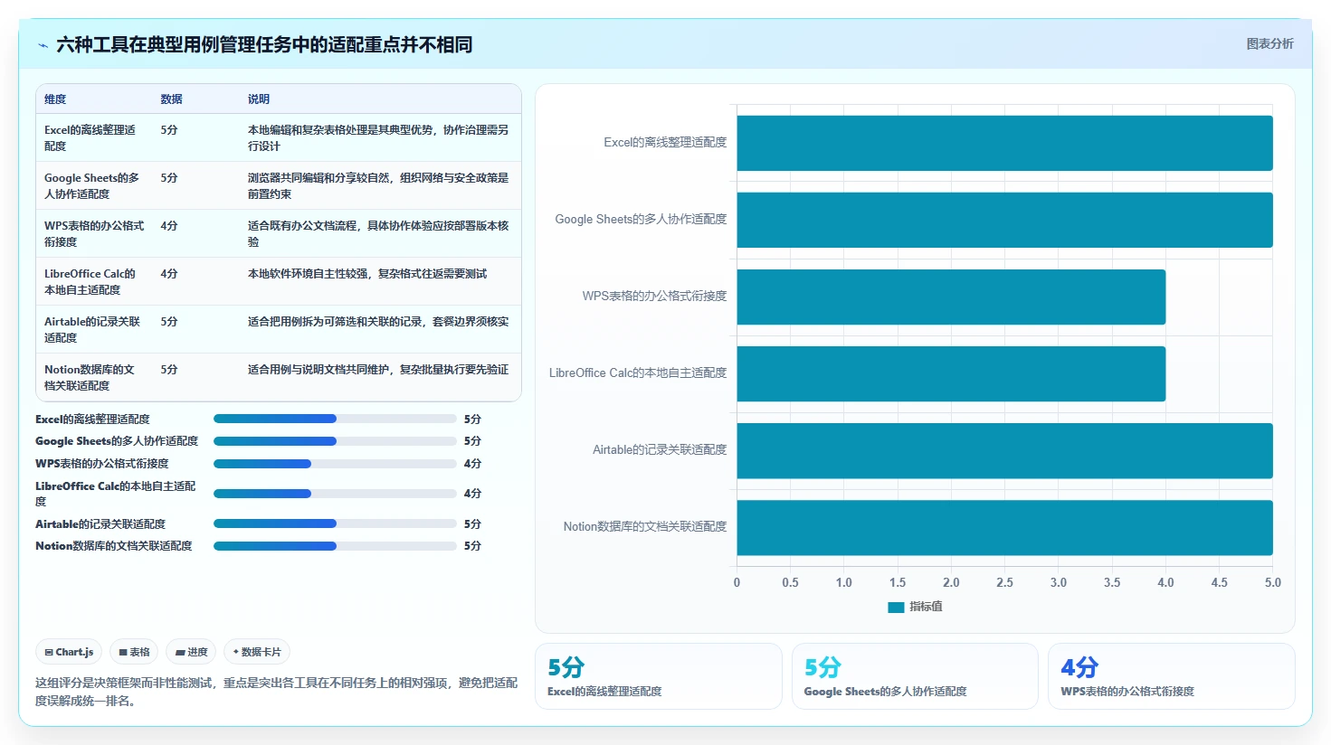Image resolution: width=1331 pixels, height=745 pixels.
Task: Click the Google Sheets的多人协作适配度 progress bar
Action: [x=335, y=441]
